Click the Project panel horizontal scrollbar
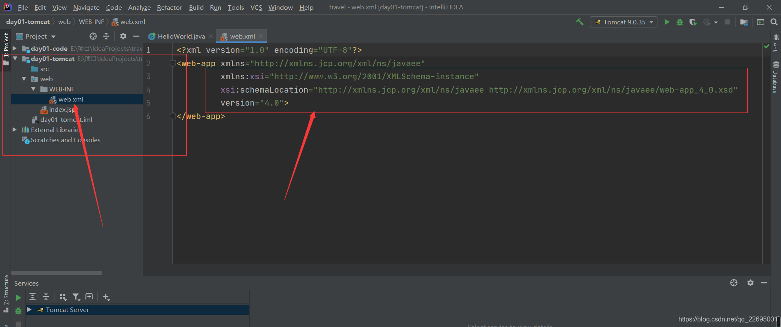This screenshot has width=781, height=327. 57,273
